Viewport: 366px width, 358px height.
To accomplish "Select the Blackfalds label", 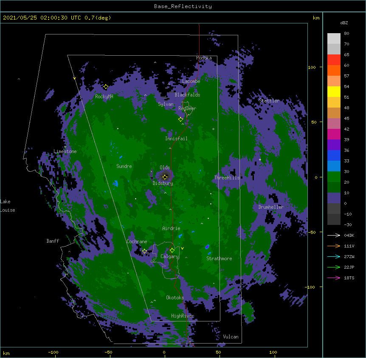I will 187,95.
